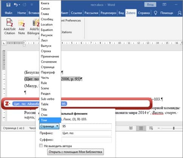Choose Строка from locator list

tap(50, 51)
